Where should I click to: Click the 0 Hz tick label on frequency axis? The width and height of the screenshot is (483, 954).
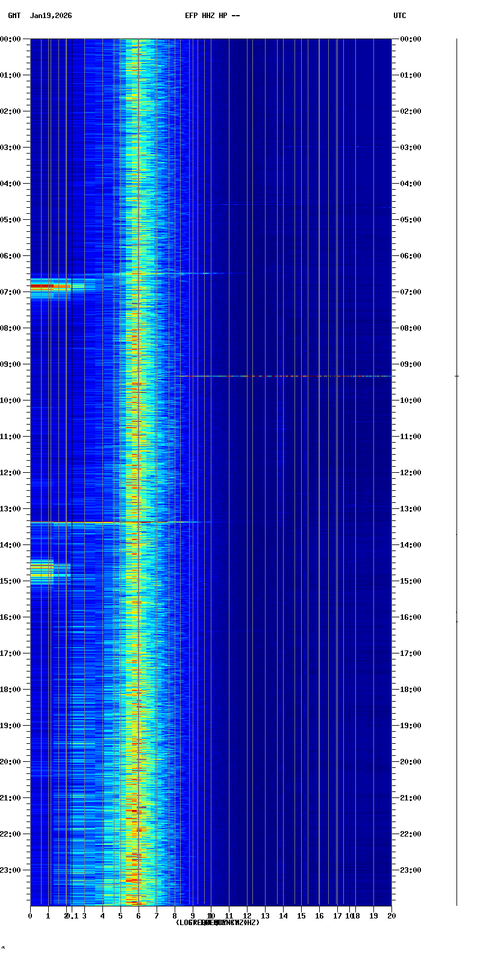click(30, 916)
